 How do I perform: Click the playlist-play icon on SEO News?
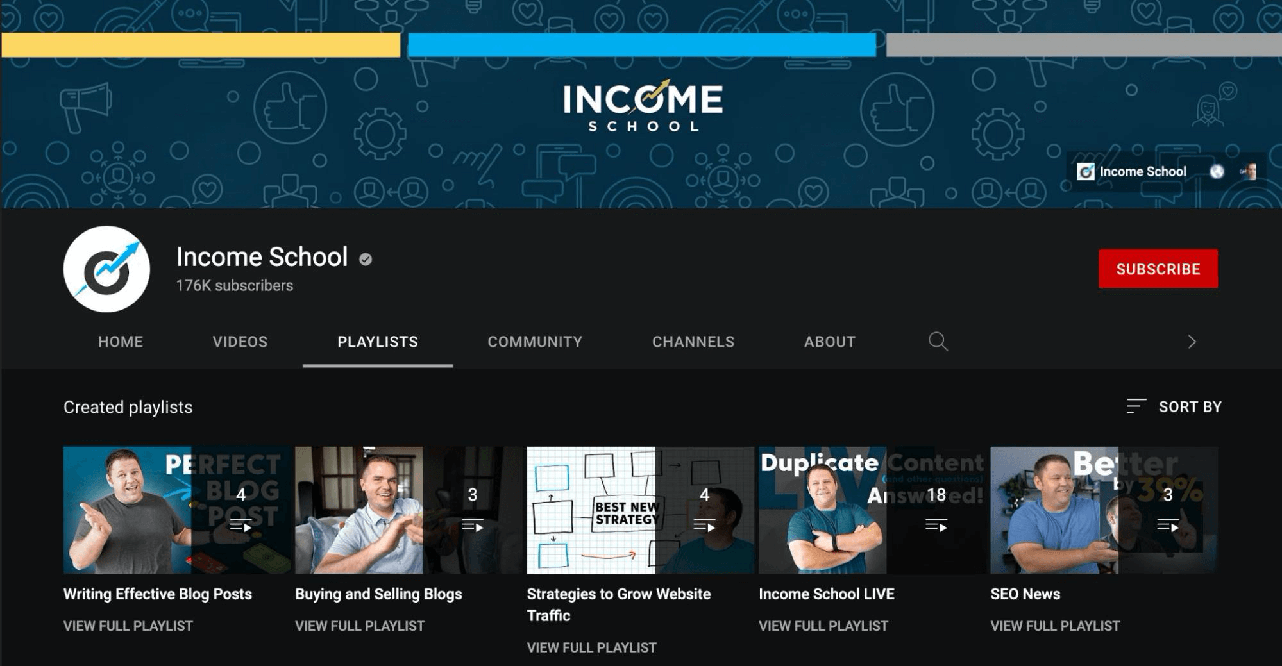point(1168,526)
